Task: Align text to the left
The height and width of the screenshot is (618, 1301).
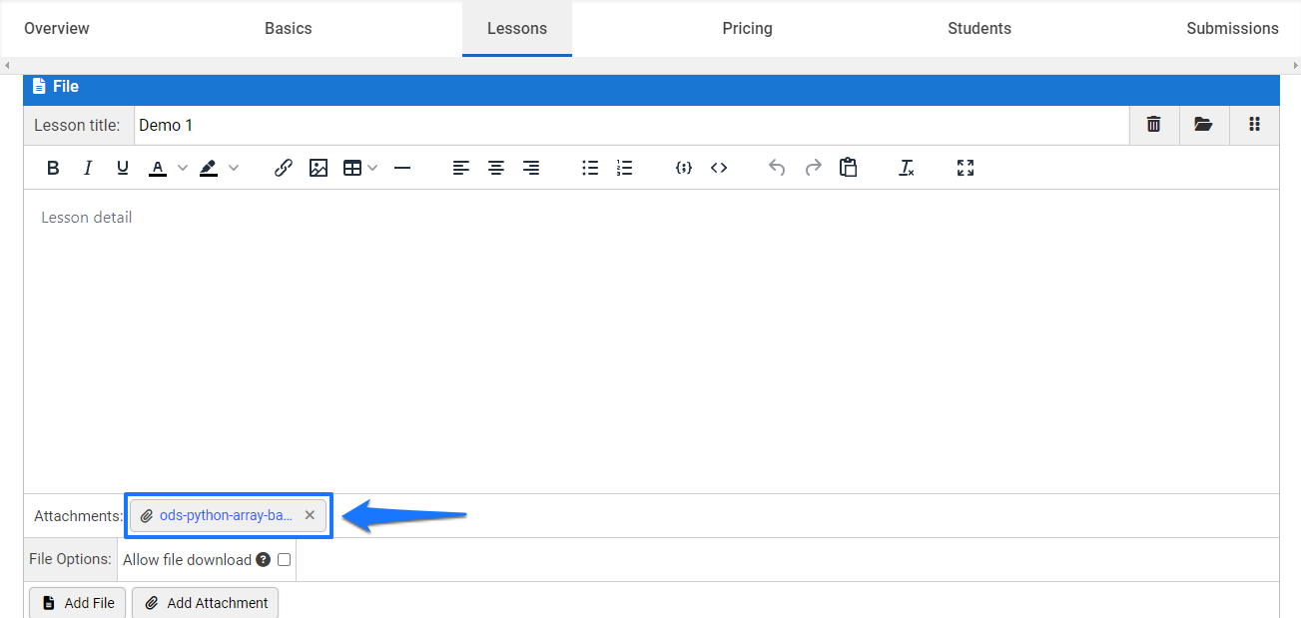Action: coord(461,168)
